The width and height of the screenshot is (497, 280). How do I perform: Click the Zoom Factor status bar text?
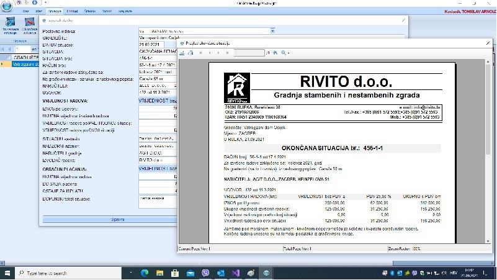coord(404,249)
